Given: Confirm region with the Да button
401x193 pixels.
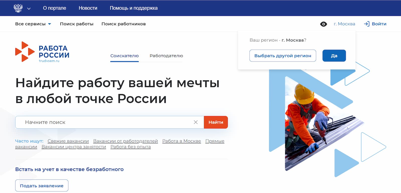Looking at the screenshot, I should coord(334,56).
